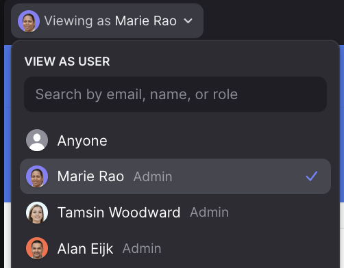The width and height of the screenshot is (344, 268).
Task: Click Marie Rao's avatar in the user list
Action: (x=37, y=176)
